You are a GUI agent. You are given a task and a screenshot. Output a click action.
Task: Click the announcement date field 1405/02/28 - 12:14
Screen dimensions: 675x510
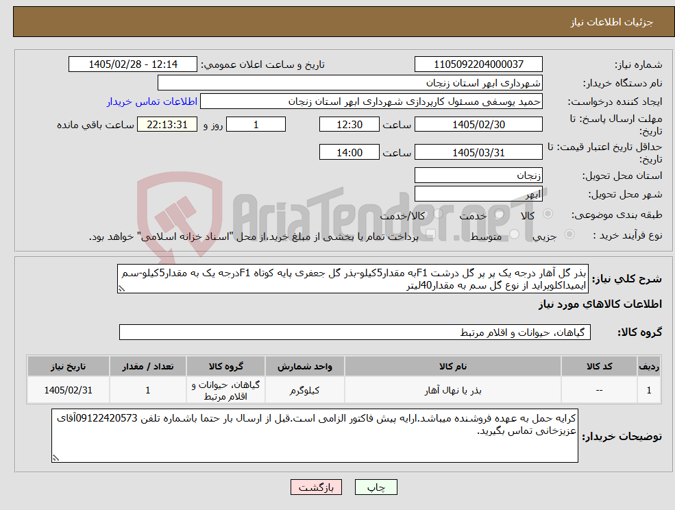[x=132, y=64]
